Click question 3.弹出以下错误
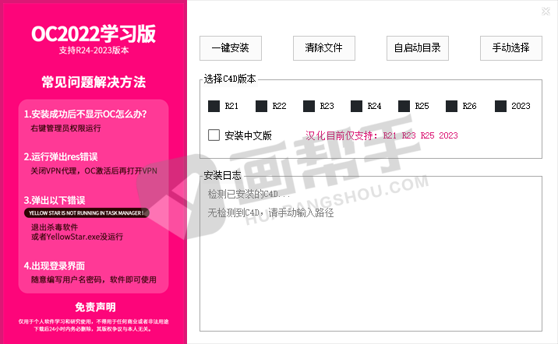558x344 pixels. (55, 200)
